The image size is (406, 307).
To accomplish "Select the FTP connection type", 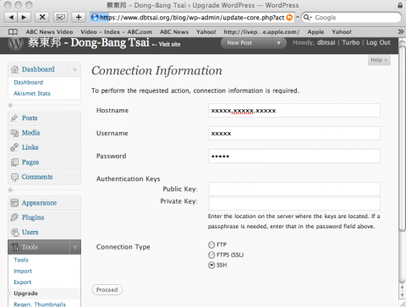I will point(211,244).
